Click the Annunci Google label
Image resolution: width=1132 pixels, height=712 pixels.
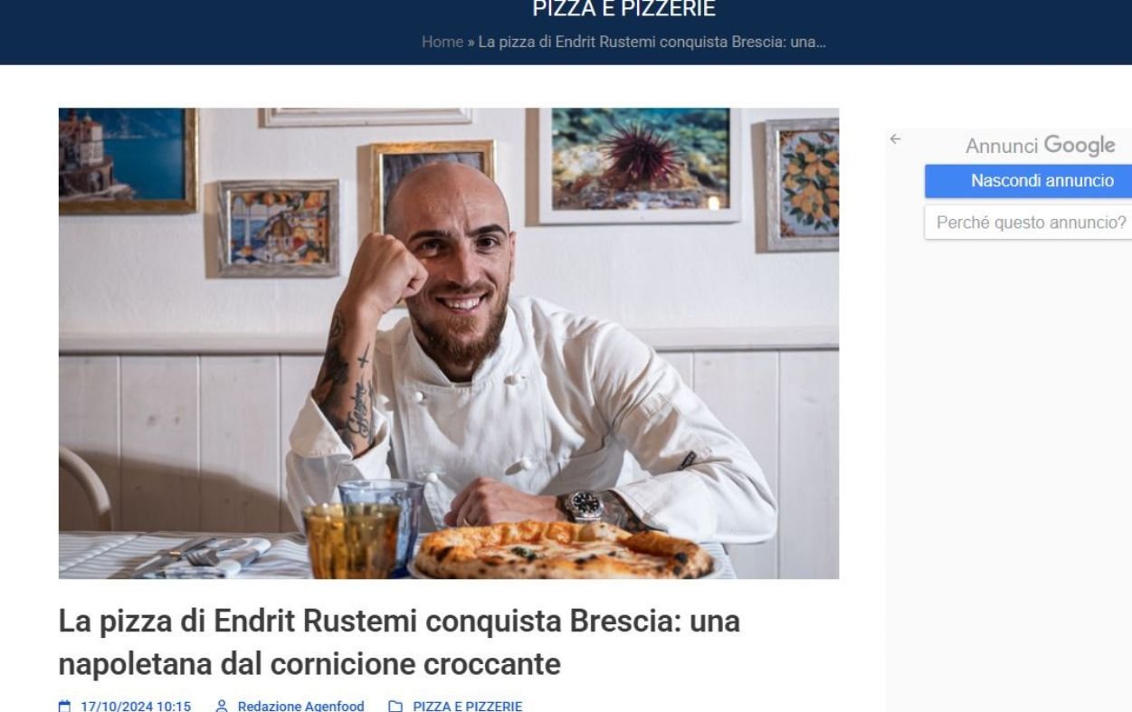1040,146
